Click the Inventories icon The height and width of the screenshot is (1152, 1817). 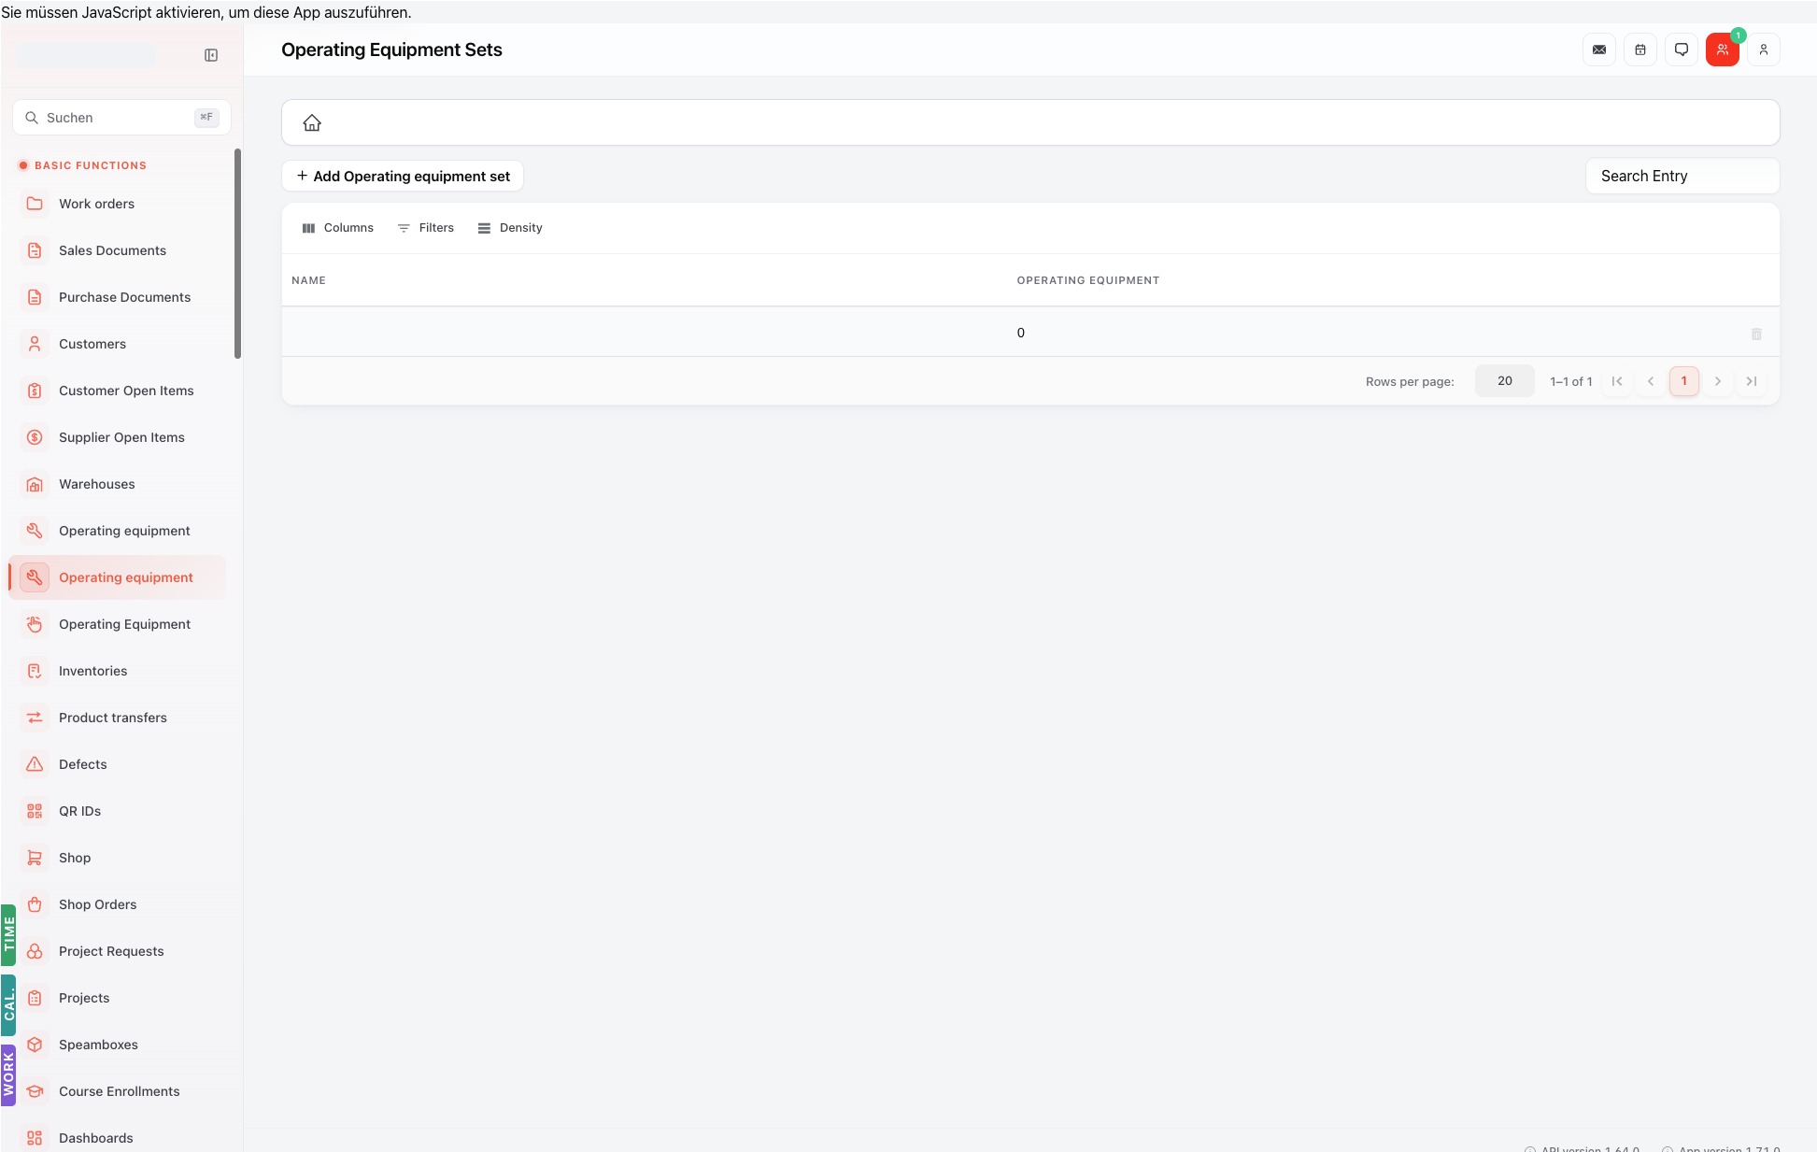(35, 671)
